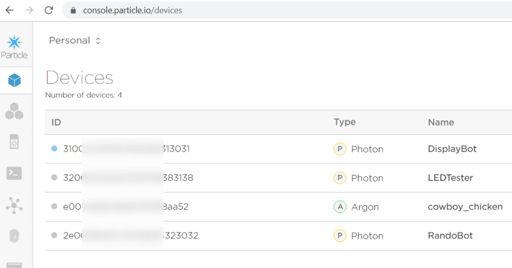The height and width of the screenshot is (268, 512).
Task: Sort devices by Name column header
Action: (x=441, y=123)
